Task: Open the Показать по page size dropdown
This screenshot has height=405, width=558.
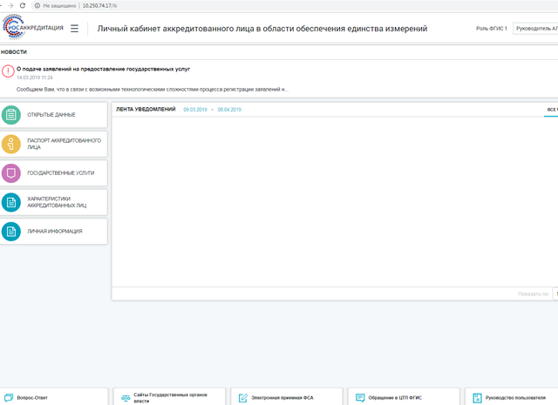Action: coord(555,294)
